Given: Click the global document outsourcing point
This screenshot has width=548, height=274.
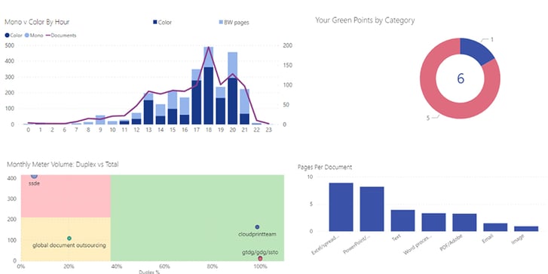Looking at the screenshot, I should click(69, 239).
